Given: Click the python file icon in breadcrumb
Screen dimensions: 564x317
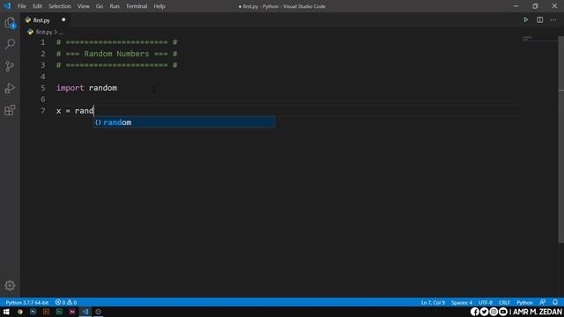Looking at the screenshot, I should (x=30, y=32).
